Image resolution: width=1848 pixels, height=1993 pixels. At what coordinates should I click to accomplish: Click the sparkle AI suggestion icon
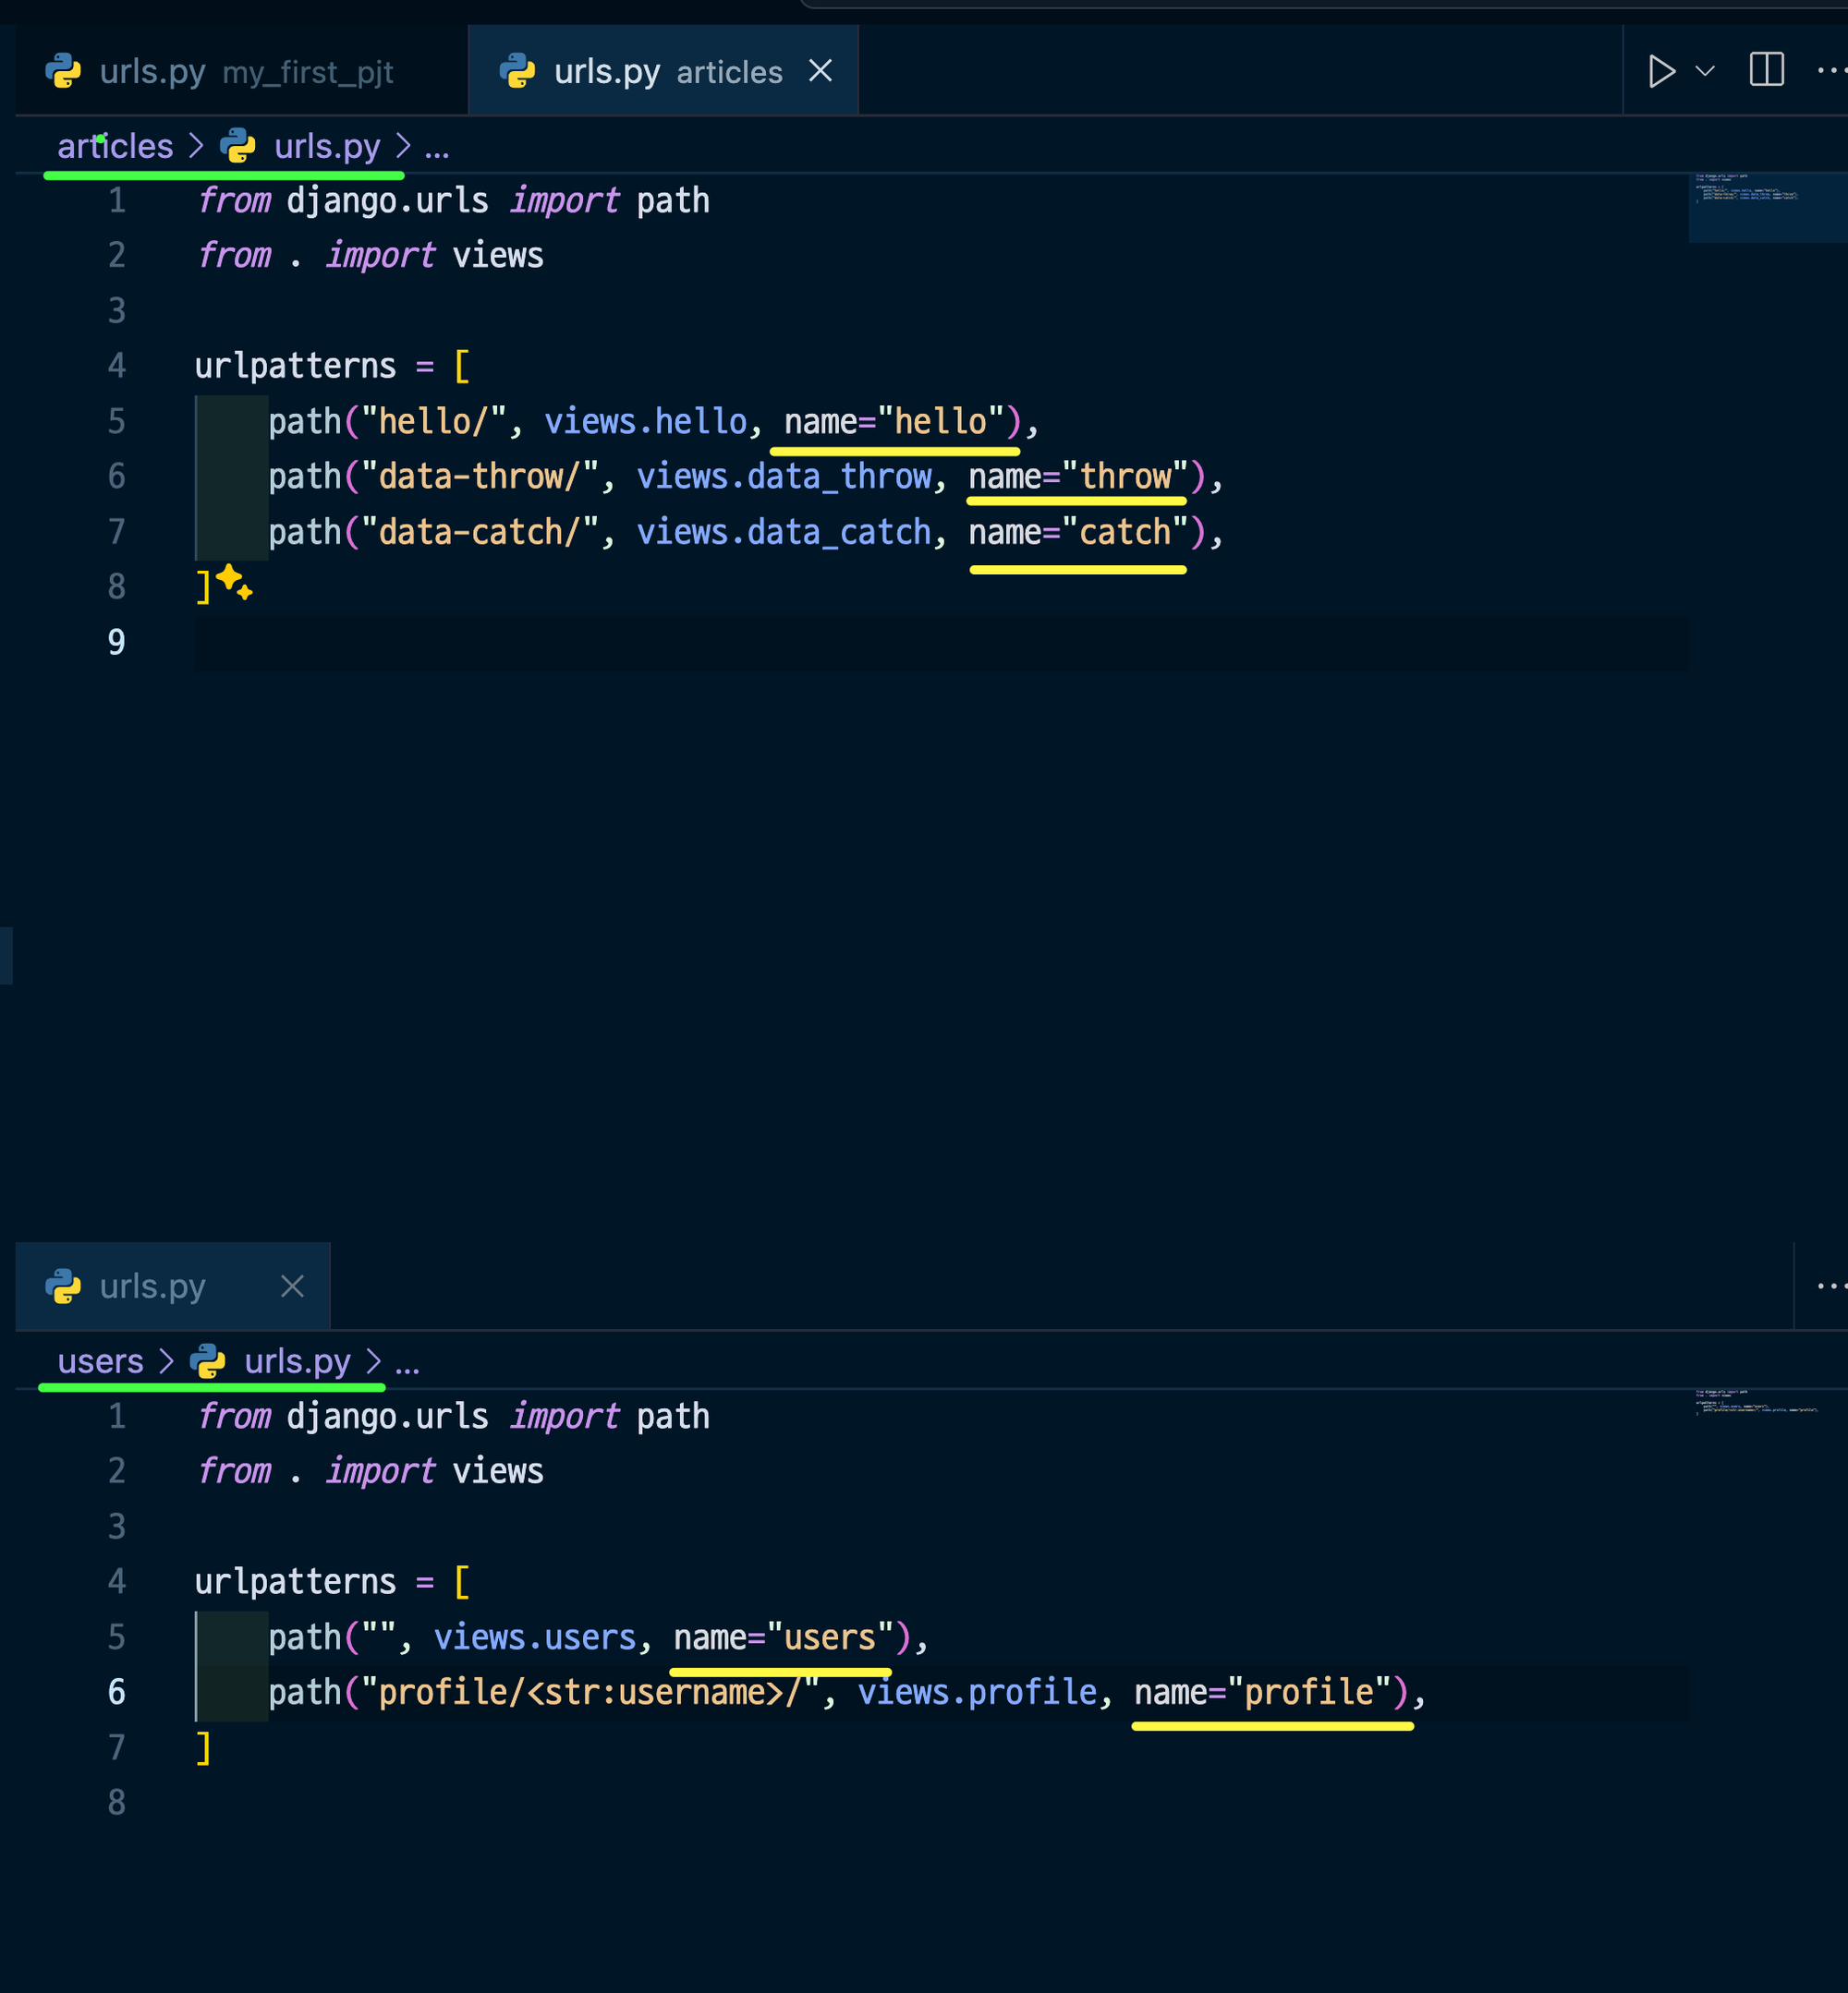tap(234, 582)
